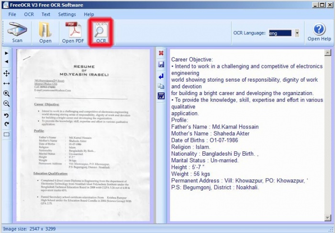Export text to Microsoft Word icon

(x=161, y=96)
